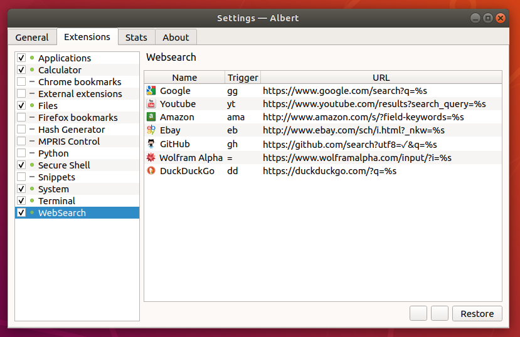Uncheck the Terminal extension checkbox
Screen dimensions: 520x337
pyautogui.click(x=21, y=201)
